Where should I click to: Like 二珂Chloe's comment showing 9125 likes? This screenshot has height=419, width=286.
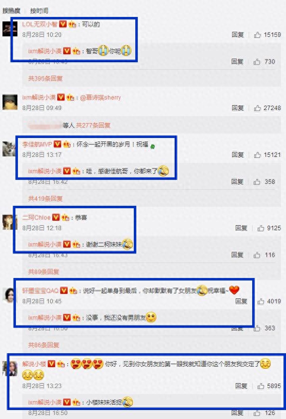point(261,228)
